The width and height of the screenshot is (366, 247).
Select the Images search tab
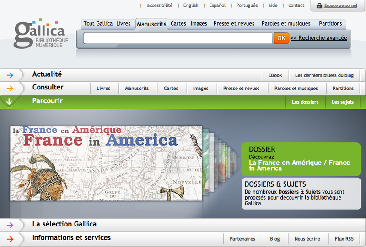coord(199,24)
